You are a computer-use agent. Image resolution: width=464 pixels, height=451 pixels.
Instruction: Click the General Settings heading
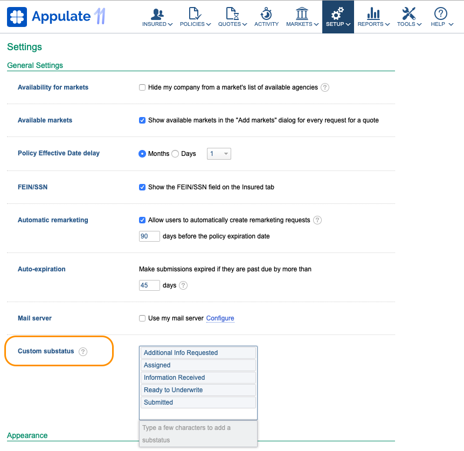point(35,65)
